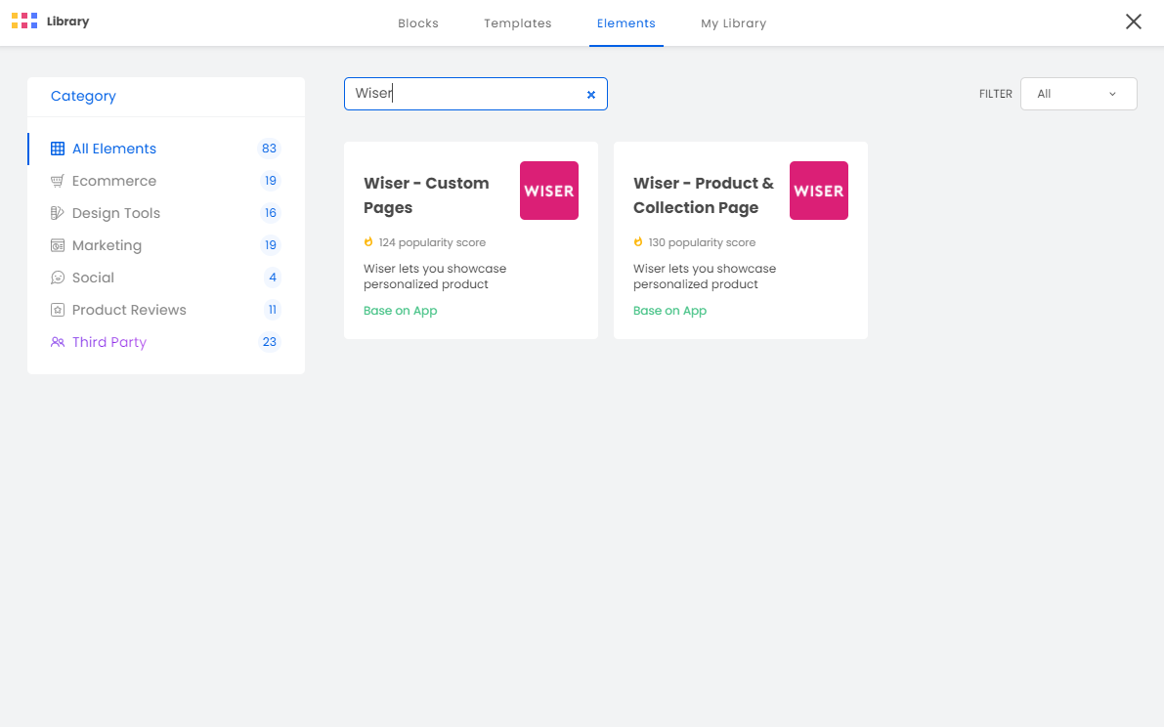
Task: Click the Marketing category icon
Action: [x=57, y=245]
